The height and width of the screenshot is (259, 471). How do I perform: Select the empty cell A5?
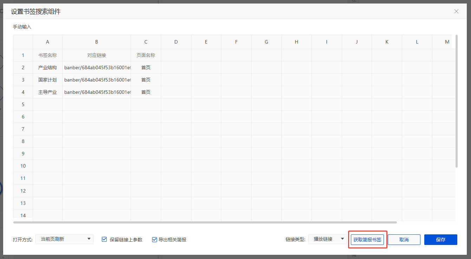click(47, 104)
